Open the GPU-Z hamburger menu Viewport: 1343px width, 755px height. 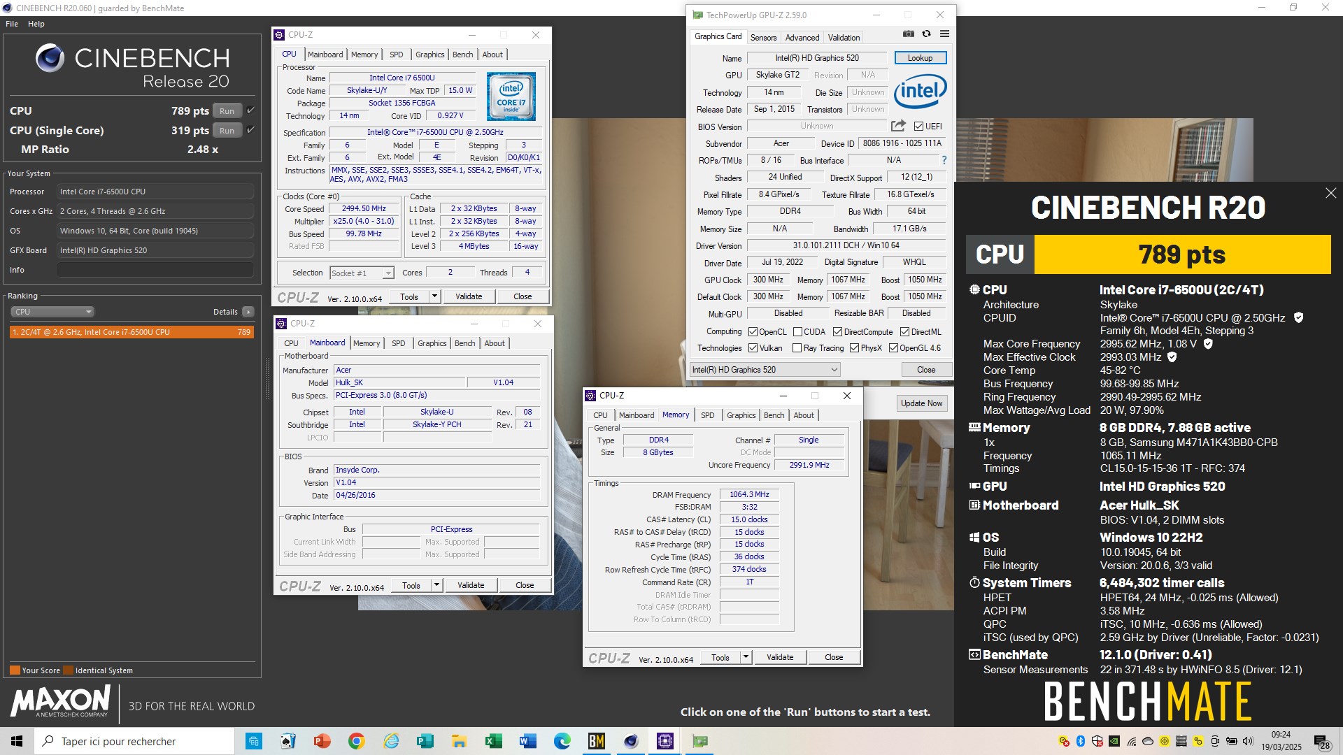pyautogui.click(x=944, y=34)
